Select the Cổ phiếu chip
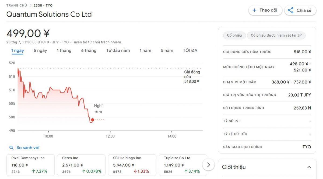This screenshot has height=179, width=323. pyautogui.click(x=234, y=35)
